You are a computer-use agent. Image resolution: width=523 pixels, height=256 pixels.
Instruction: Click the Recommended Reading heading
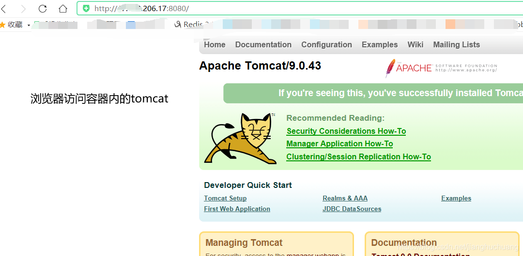click(x=335, y=118)
